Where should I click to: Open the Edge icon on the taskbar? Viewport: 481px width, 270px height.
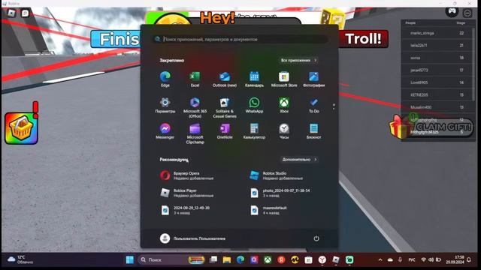click(x=240, y=259)
